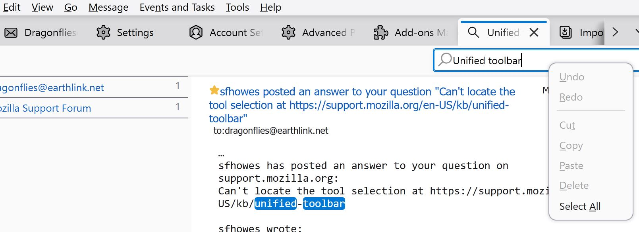639x232 pixels.
Task: Filter by Mozilla Support Forum facet
Action: coord(94,108)
